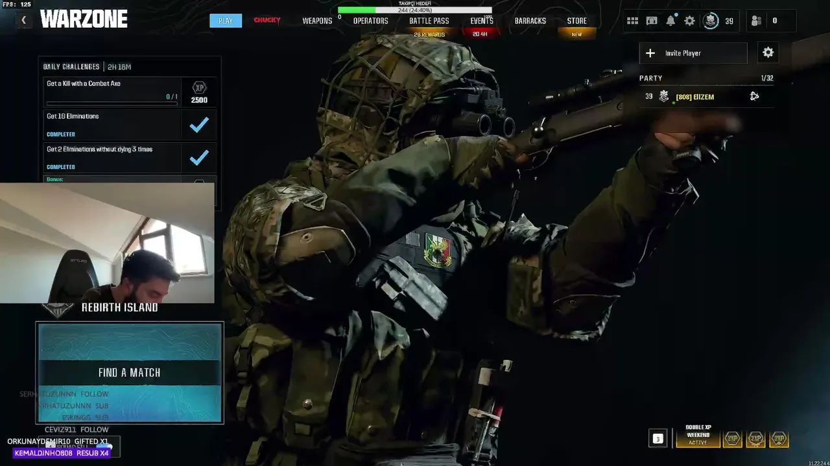Go back using the top-left arrow
The width and height of the screenshot is (830, 466).
pos(23,20)
